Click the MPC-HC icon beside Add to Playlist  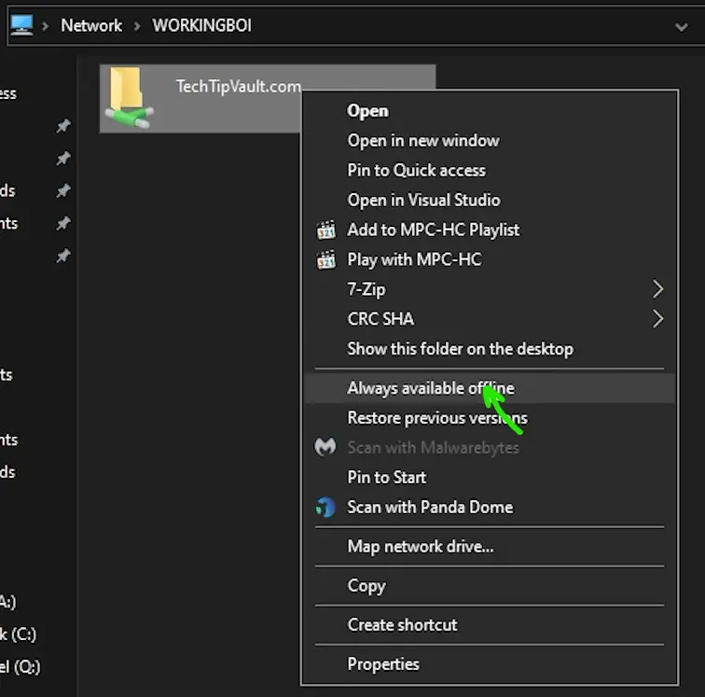326,230
